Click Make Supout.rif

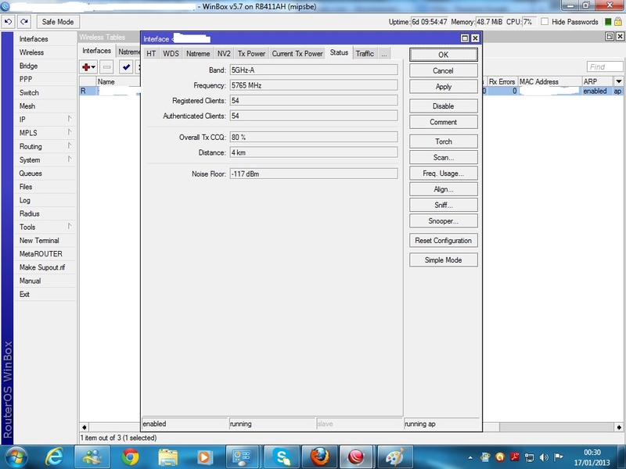42,267
